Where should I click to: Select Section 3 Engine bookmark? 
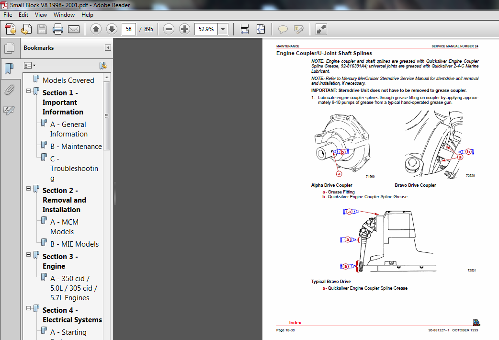tap(60, 261)
